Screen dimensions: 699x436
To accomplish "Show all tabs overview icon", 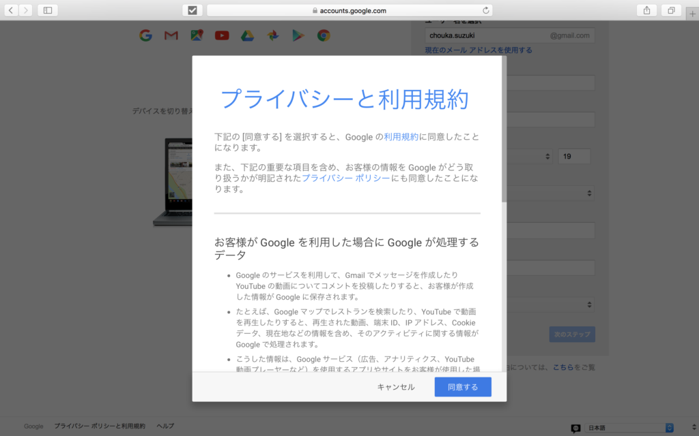I will click(x=671, y=10).
